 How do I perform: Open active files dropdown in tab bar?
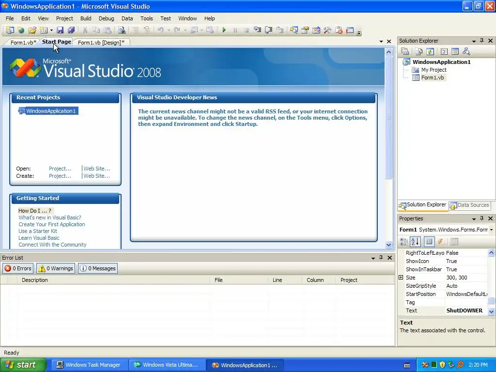[381, 42]
